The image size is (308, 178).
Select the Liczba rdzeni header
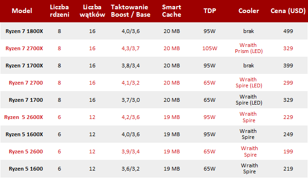(59, 11)
